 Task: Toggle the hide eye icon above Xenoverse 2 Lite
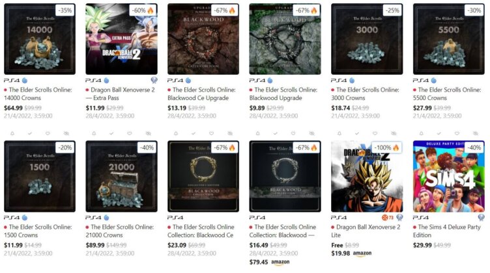[x=394, y=133]
